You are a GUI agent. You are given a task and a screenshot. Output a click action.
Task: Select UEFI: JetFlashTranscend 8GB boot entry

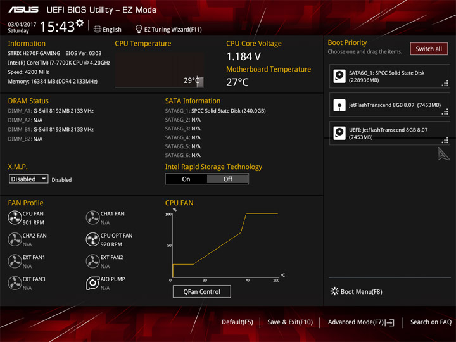pyautogui.click(x=389, y=133)
